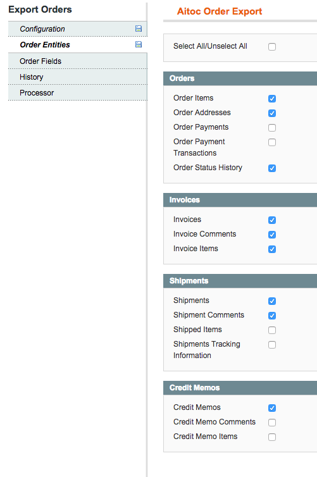Check Order Payment Transactions checkbox
This screenshot has height=477, width=317.
[272, 142]
